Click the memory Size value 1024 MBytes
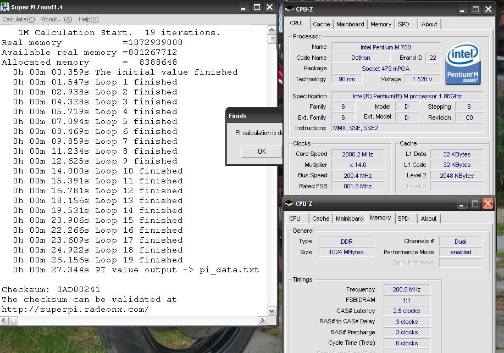 point(346,252)
